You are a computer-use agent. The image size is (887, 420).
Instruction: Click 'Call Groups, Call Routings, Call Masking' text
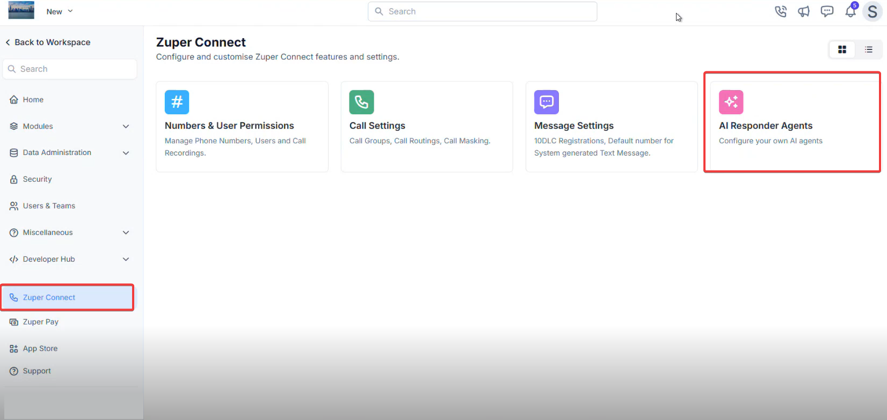click(420, 141)
